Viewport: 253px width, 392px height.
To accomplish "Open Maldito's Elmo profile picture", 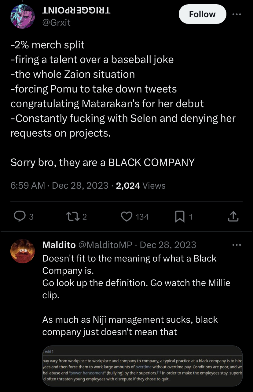I will click(x=23, y=251).
